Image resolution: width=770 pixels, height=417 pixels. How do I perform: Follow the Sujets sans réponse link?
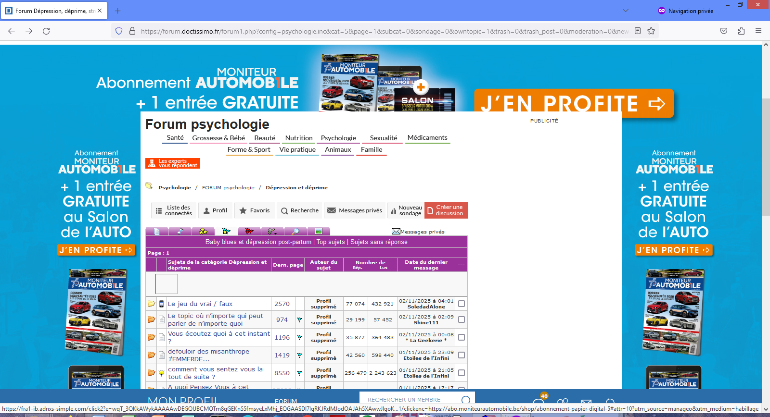[379, 242]
